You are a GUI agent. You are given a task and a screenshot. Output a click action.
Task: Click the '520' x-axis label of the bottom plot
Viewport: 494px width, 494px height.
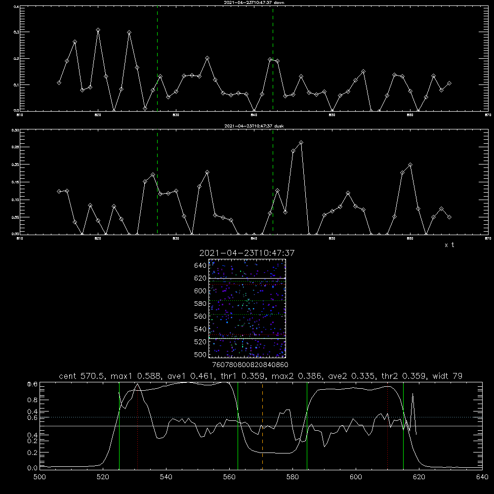click(x=103, y=477)
